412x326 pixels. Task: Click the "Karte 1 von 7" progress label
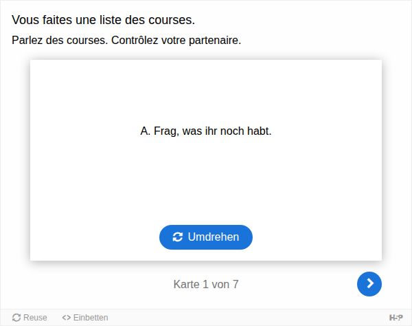(x=206, y=284)
